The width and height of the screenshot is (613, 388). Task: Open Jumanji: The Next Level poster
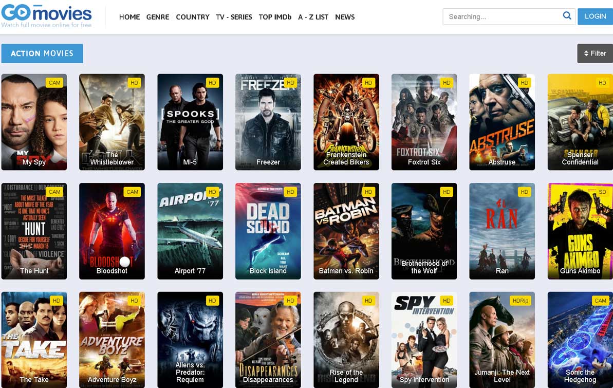pyautogui.click(x=502, y=340)
